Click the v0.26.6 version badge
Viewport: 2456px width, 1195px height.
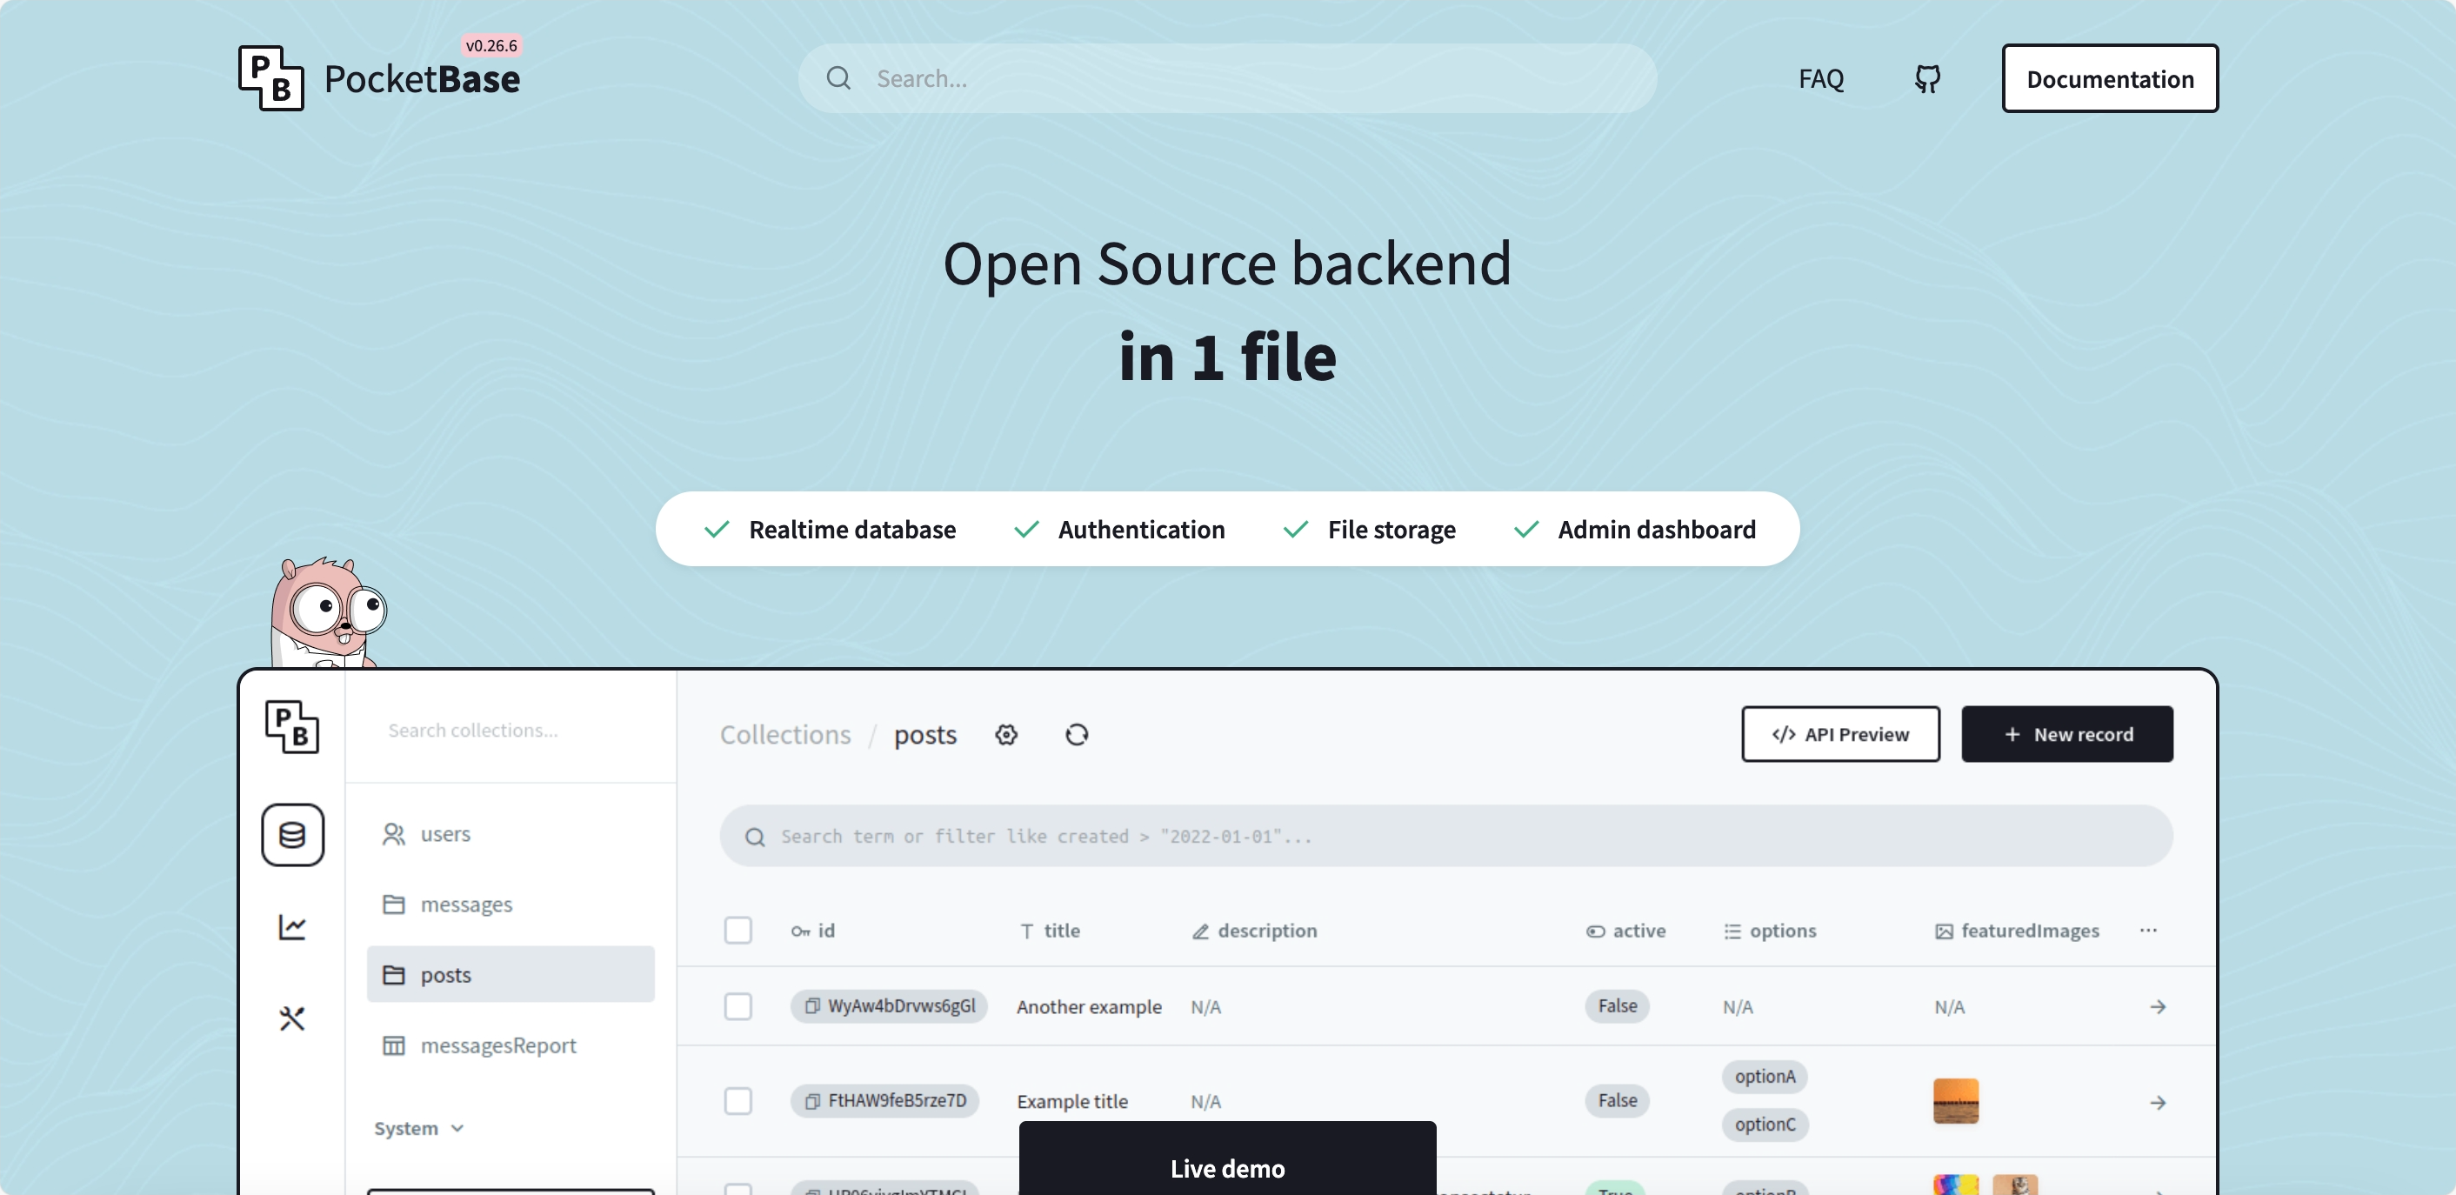pyautogui.click(x=491, y=45)
